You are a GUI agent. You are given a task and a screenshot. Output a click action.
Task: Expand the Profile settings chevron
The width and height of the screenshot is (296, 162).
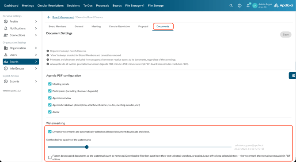36,22
